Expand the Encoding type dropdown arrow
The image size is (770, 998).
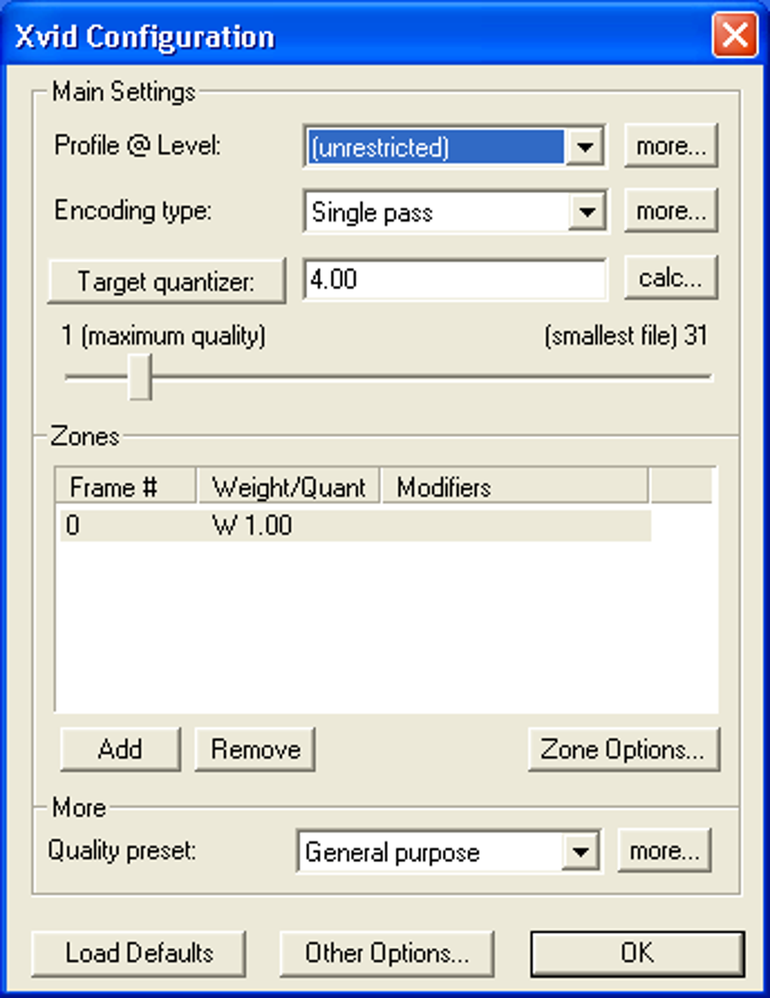tap(587, 212)
